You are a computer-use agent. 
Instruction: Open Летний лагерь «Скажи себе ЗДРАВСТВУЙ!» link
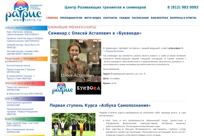pos(23,52)
